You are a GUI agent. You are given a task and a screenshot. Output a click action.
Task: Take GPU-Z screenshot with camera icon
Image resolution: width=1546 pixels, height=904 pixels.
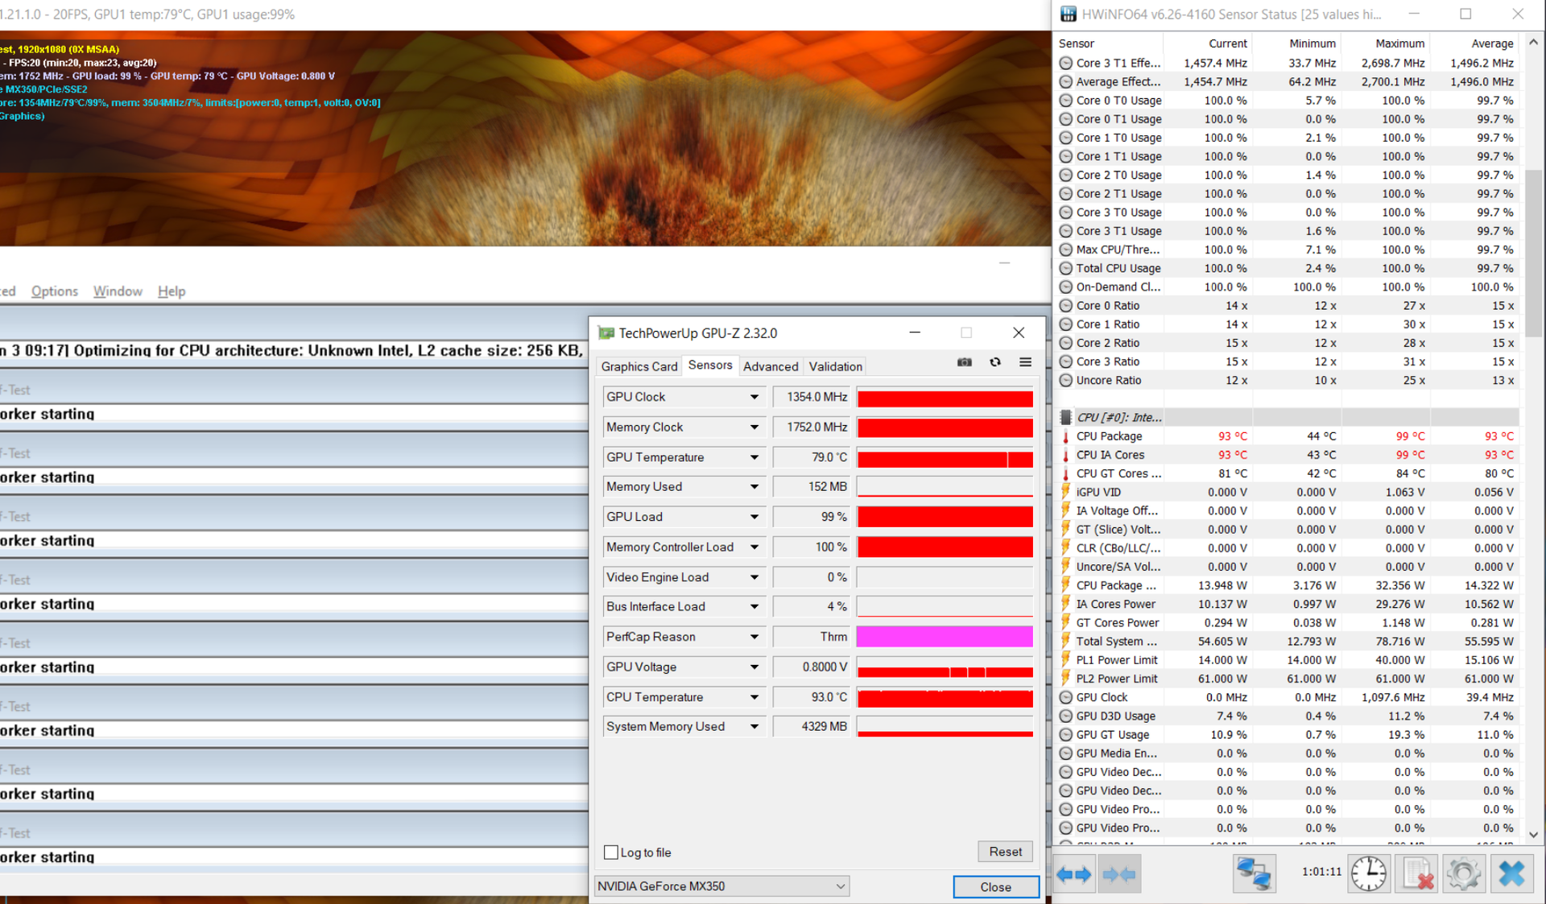964,362
